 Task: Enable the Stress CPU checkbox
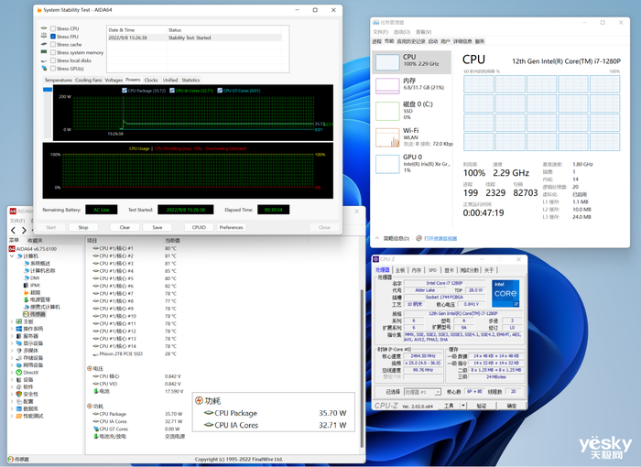pos(52,28)
